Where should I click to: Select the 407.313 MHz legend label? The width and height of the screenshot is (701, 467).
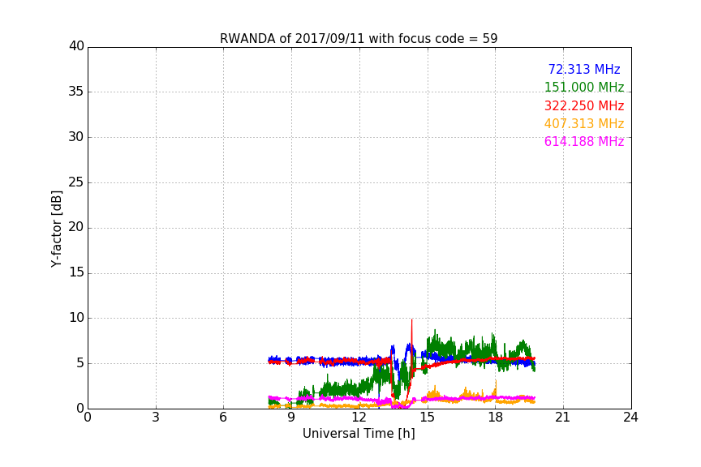584,123
